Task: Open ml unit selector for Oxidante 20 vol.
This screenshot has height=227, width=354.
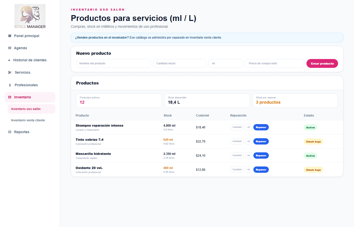Action: point(249,169)
